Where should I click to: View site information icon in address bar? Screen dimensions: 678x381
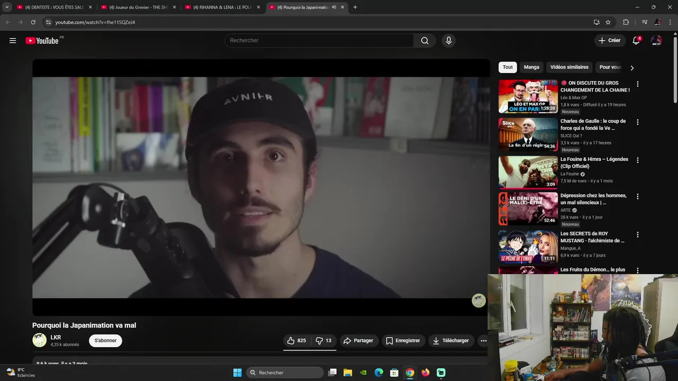tap(48, 22)
